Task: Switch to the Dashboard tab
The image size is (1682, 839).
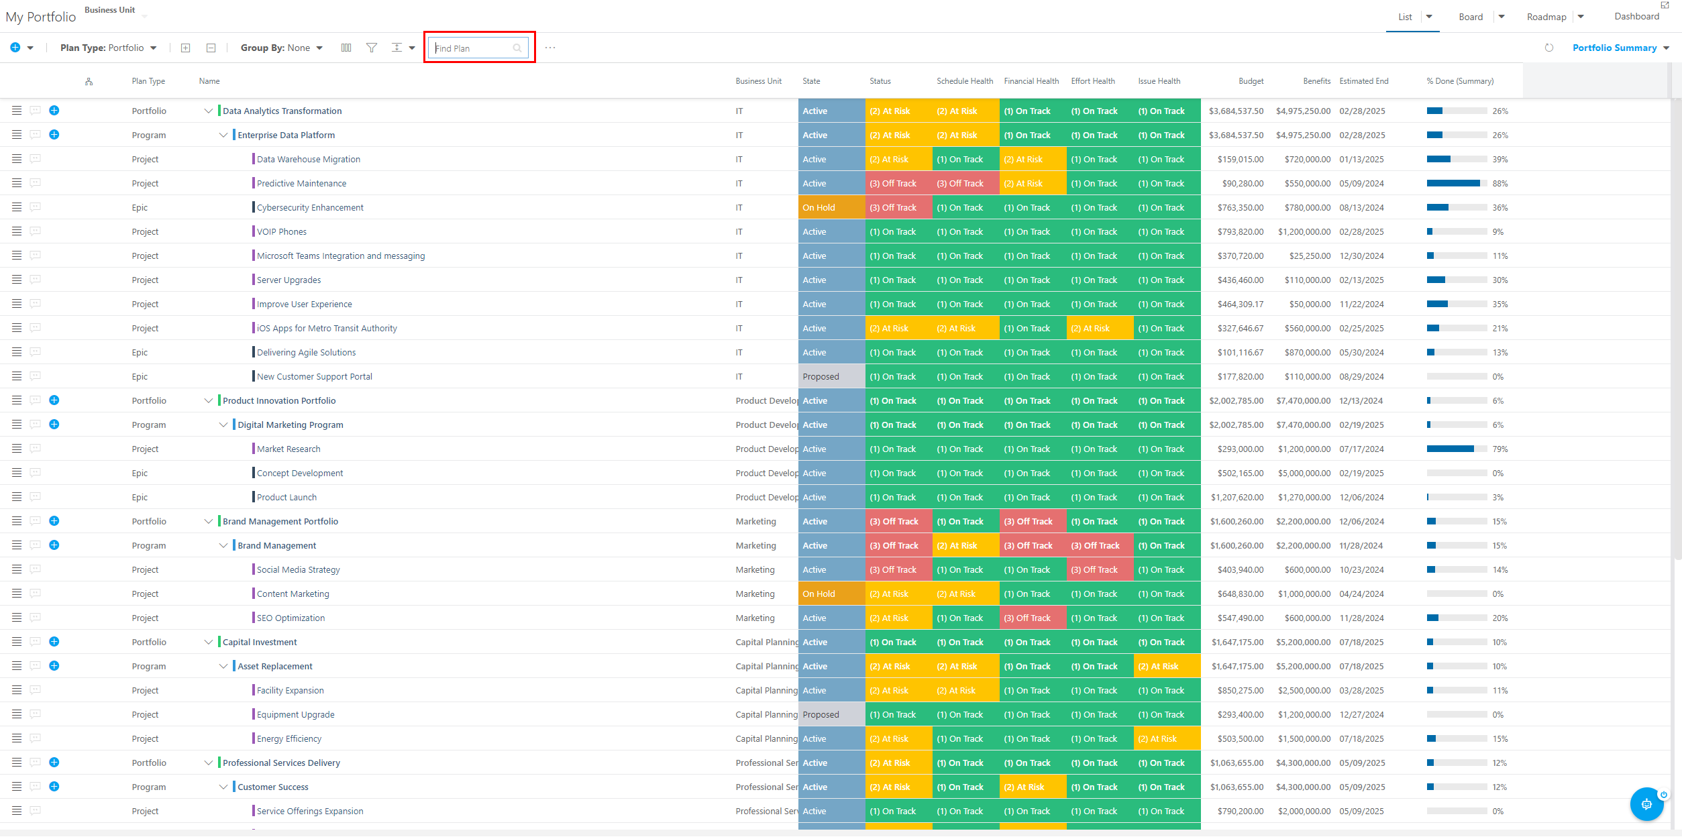Action: [x=1636, y=16]
